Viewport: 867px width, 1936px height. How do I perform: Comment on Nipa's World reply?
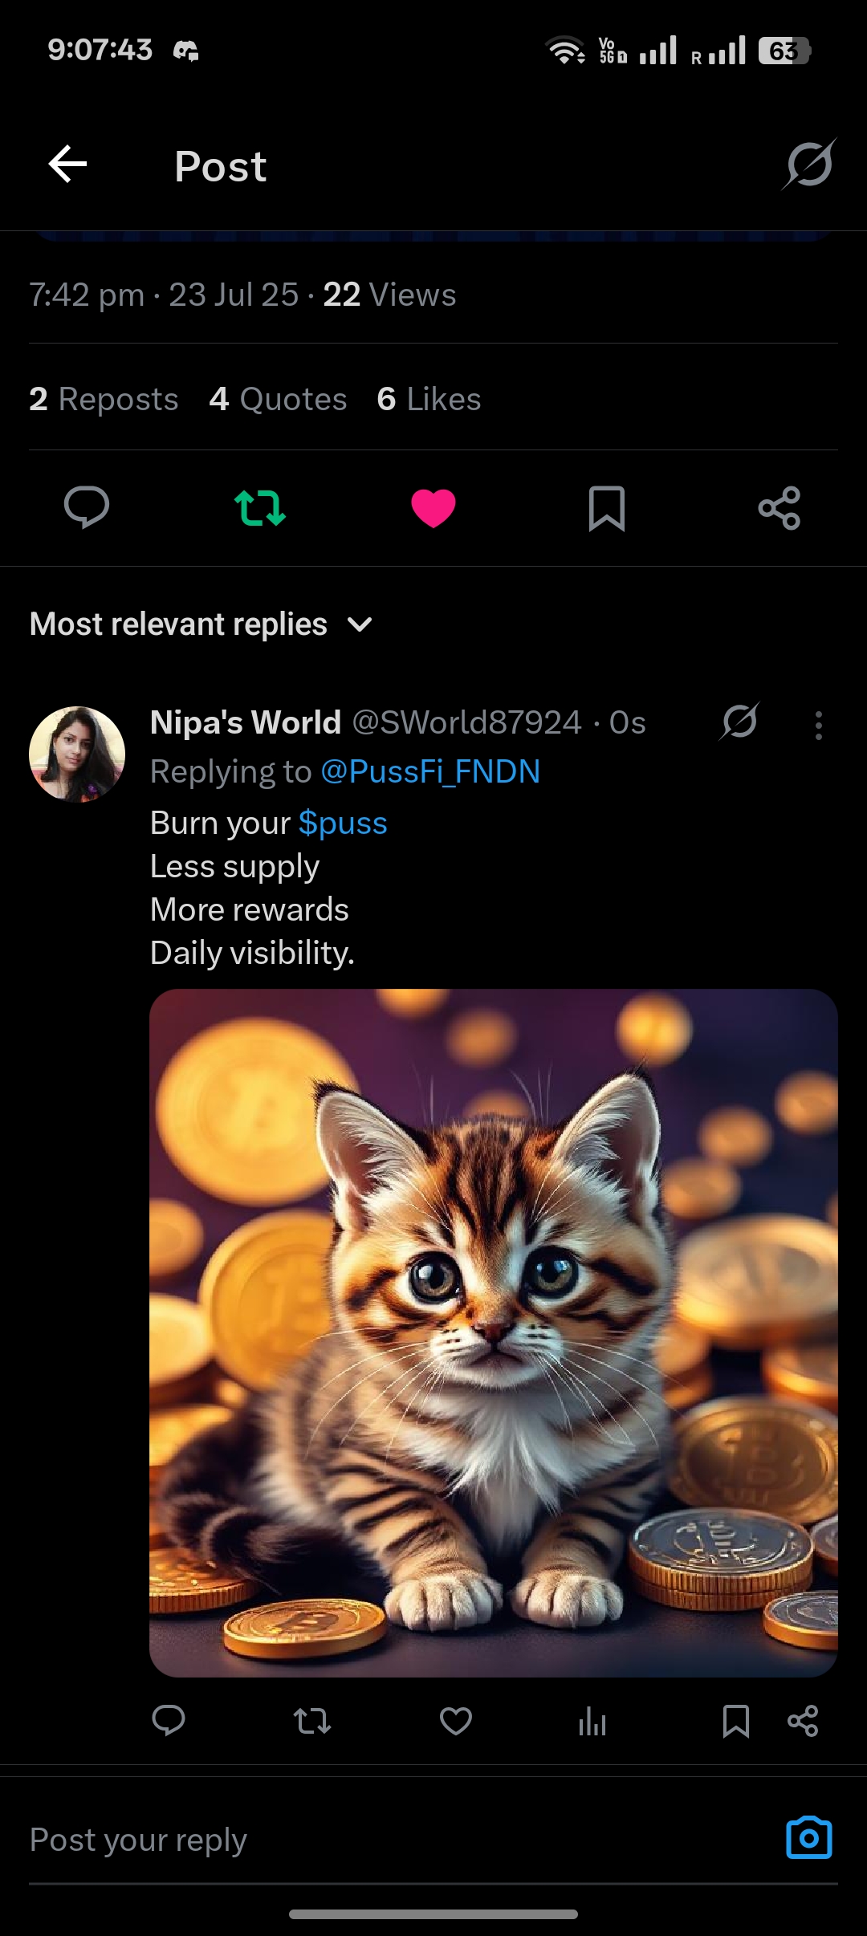coord(169,1721)
